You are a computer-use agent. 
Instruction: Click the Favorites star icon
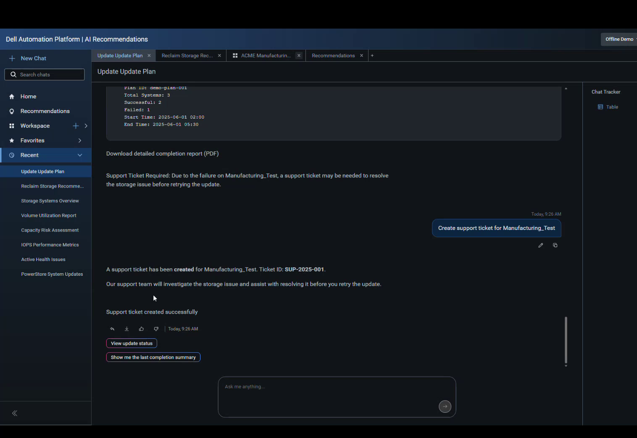coord(12,140)
